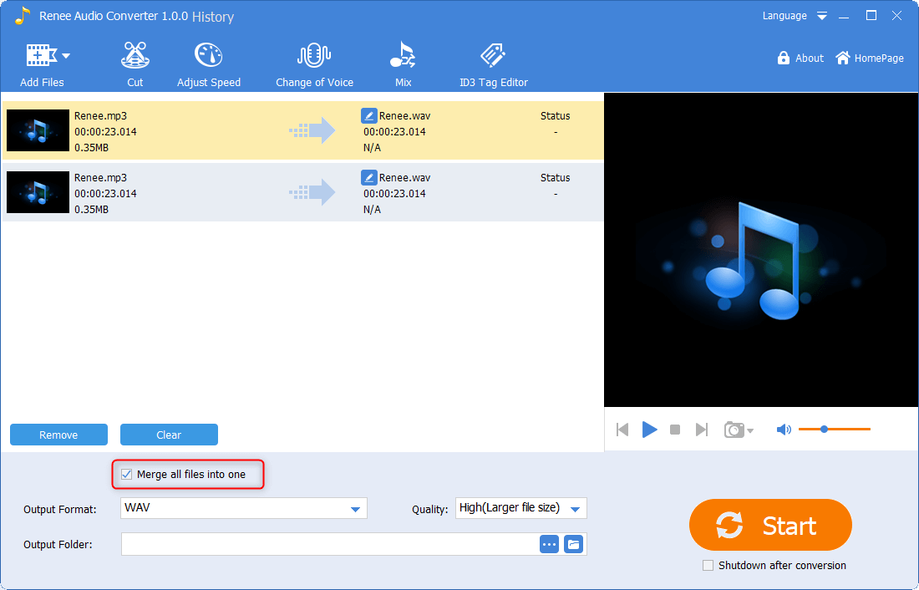Stop the audio playback

pyautogui.click(x=675, y=430)
